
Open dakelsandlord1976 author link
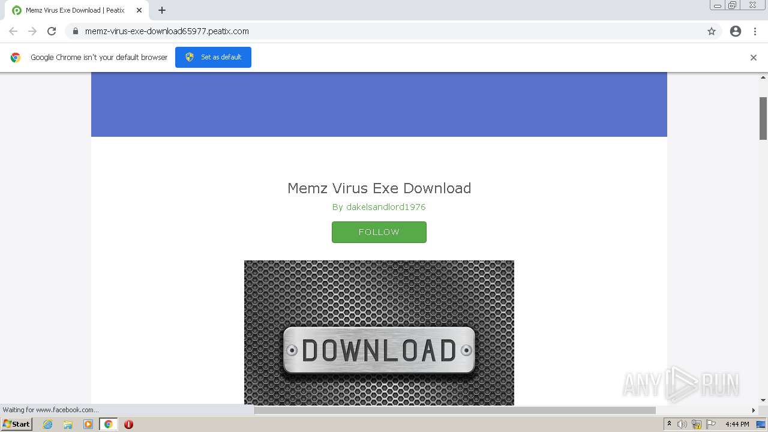coord(386,207)
